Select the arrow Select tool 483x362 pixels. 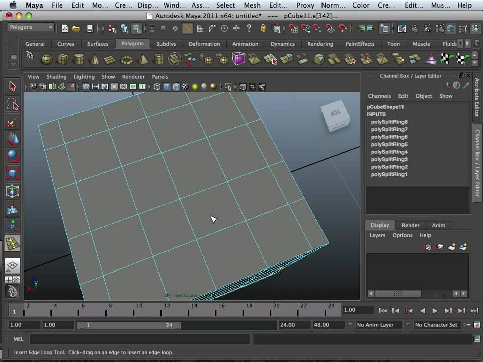pyautogui.click(x=12, y=86)
